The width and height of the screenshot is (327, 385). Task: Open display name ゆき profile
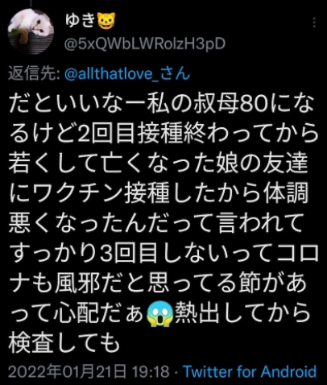point(81,21)
